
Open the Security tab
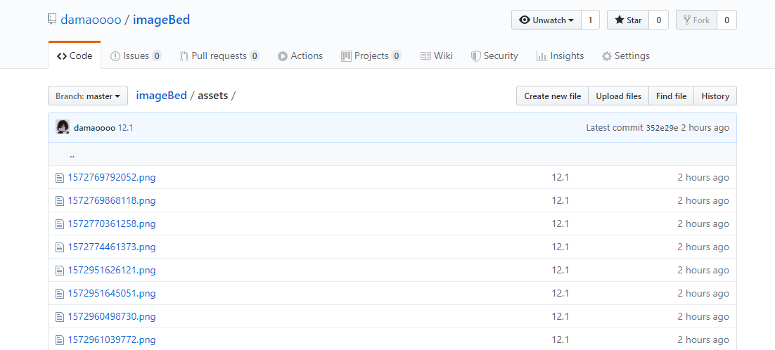pos(494,56)
